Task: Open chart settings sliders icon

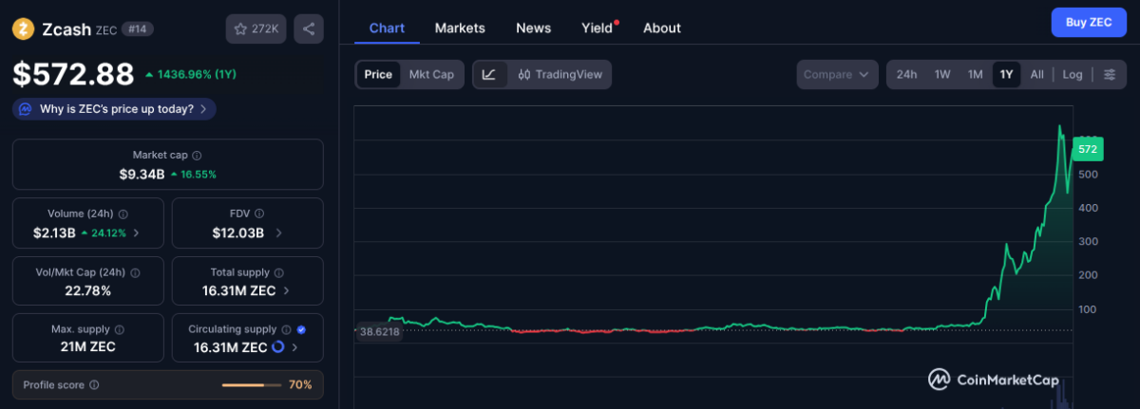Action: click(1110, 74)
